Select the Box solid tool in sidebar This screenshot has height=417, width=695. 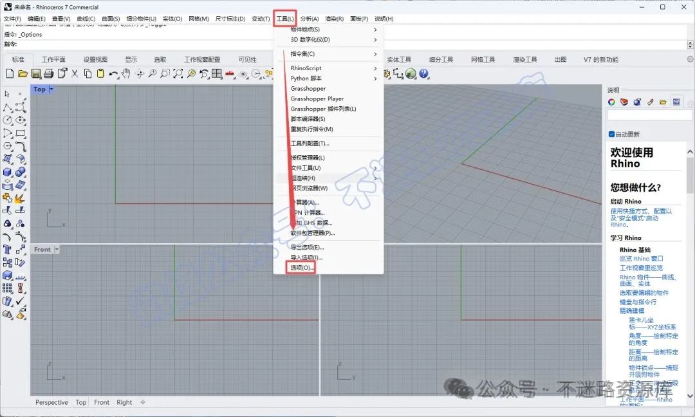coord(7,172)
